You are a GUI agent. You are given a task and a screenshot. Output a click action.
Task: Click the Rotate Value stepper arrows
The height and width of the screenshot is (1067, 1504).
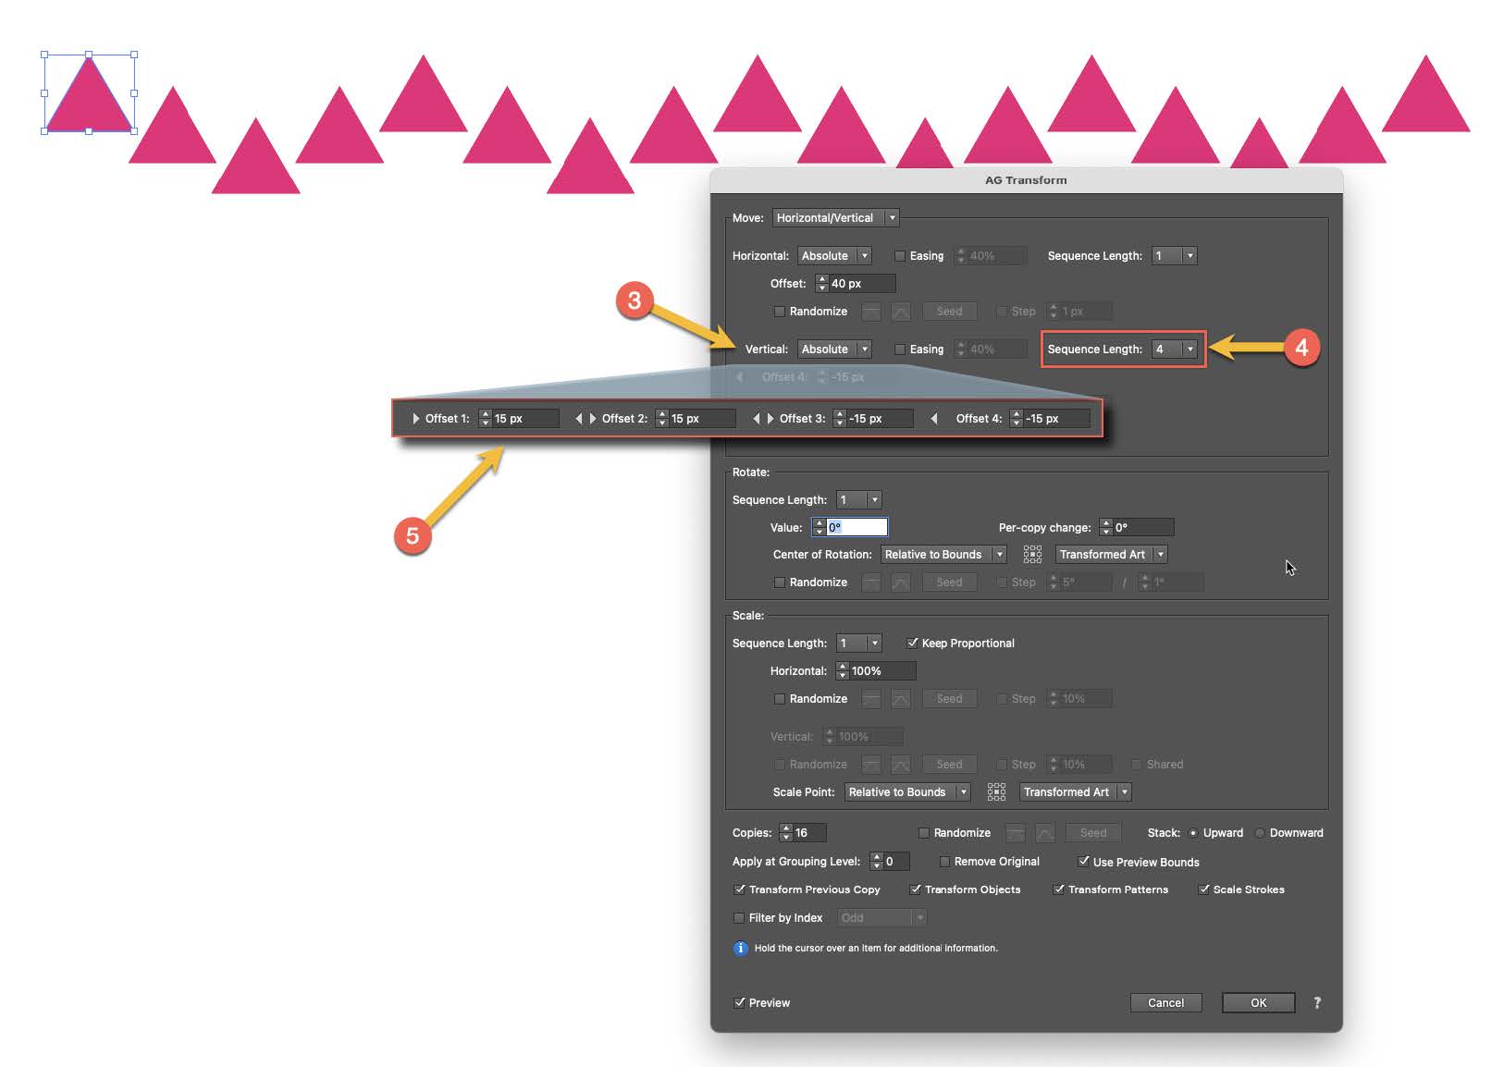tap(819, 528)
